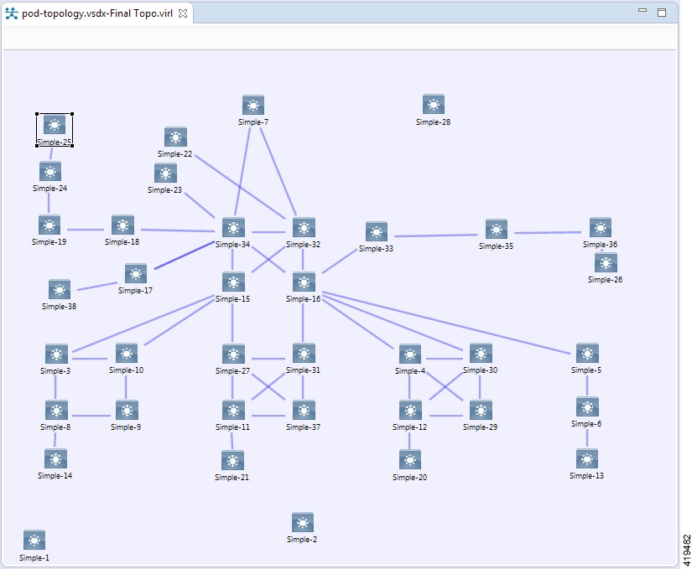Select the Simple-28 node in topology
The height and width of the screenshot is (569, 692).
coord(432,104)
